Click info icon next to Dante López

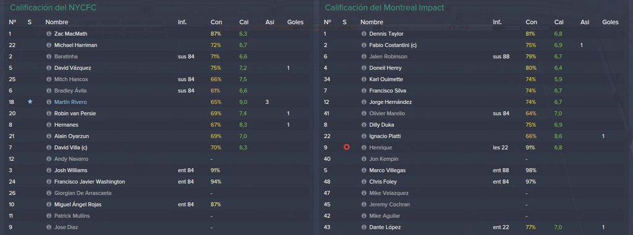pyautogui.click(x=363, y=228)
